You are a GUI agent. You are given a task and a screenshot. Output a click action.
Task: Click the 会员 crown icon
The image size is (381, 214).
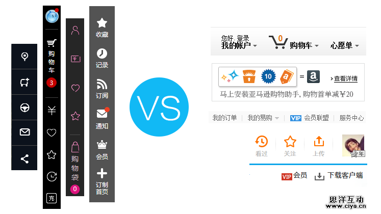click(102, 150)
